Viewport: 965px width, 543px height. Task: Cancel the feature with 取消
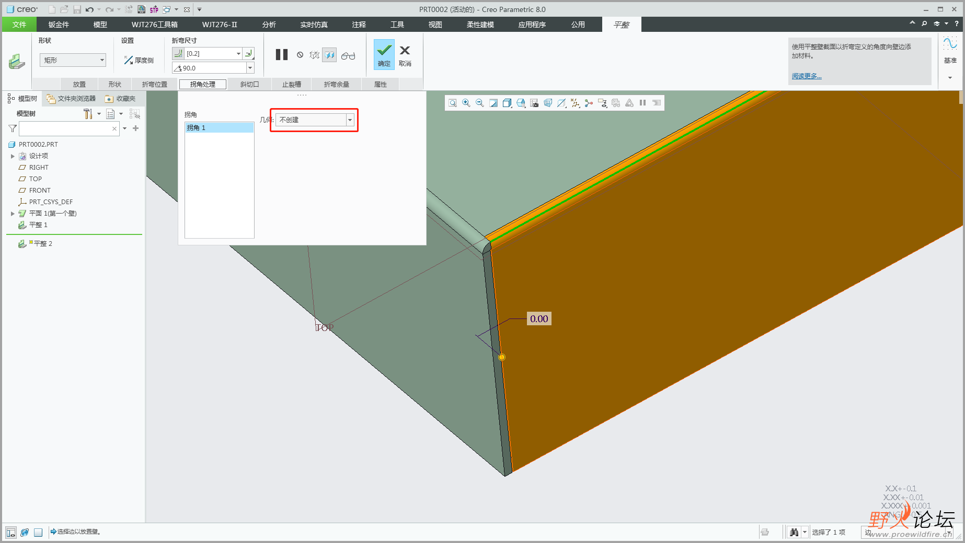(x=405, y=55)
